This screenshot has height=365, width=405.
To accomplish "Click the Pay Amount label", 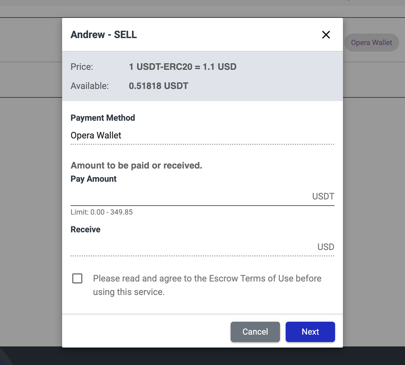I will [x=93, y=179].
